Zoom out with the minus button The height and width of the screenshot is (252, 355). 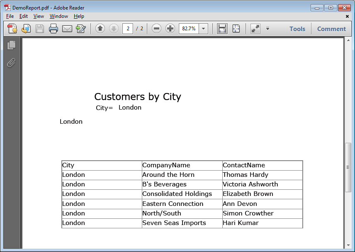point(156,29)
